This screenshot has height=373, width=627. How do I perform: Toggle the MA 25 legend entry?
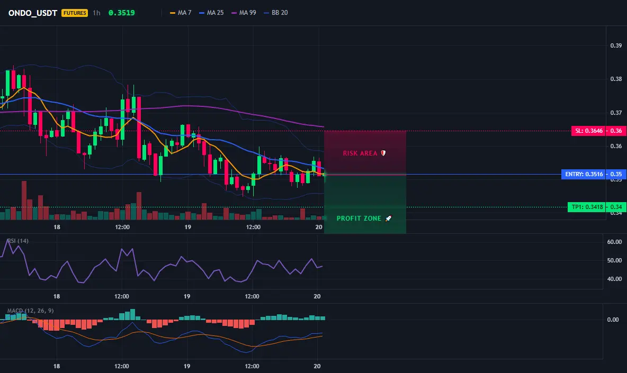coord(211,13)
